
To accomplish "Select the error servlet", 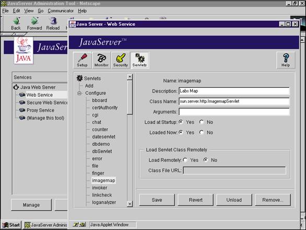I will [x=97, y=158].
